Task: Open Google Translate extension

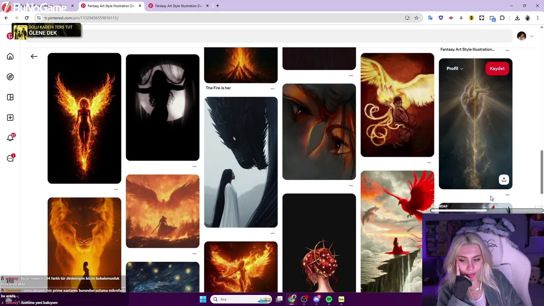Action: pyautogui.click(x=431, y=18)
